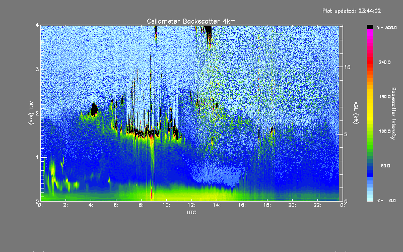Click the '10:' UTC hour tick
403x252 pixels.
point(166,205)
